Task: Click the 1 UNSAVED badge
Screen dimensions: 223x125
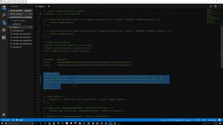Action: coord(28,11)
